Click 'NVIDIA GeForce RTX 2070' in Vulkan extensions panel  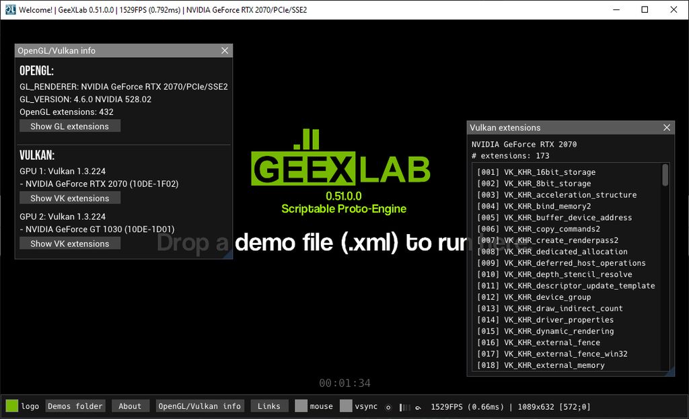coord(523,145)
